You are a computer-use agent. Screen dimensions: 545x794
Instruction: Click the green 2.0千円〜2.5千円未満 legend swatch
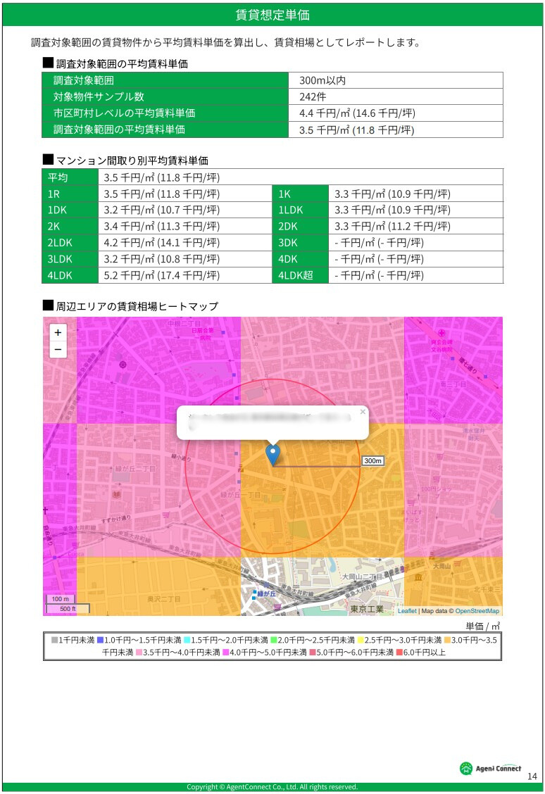273,641
